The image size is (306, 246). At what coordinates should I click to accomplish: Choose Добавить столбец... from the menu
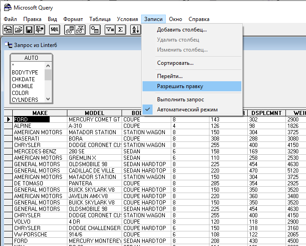pos(182,30)
